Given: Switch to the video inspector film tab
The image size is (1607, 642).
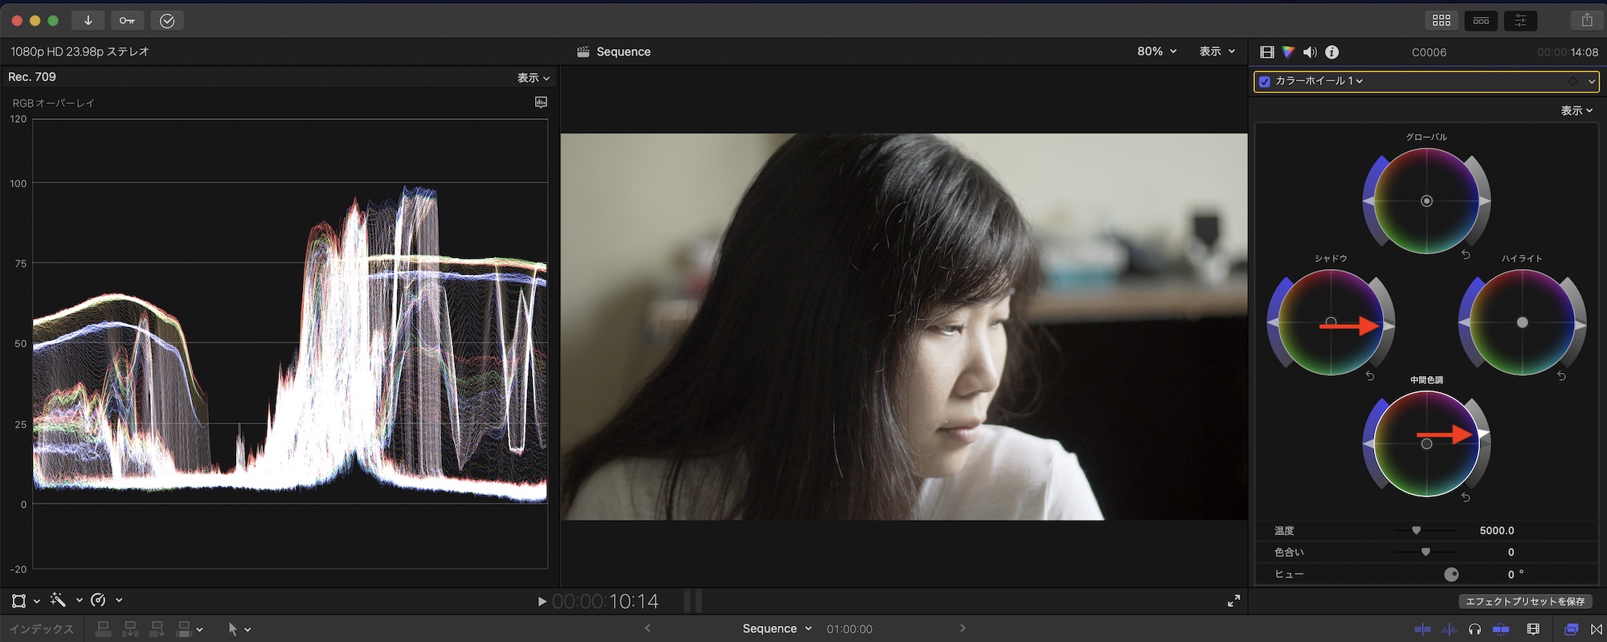Looking at the screenshot, I should pos(1267,52).
